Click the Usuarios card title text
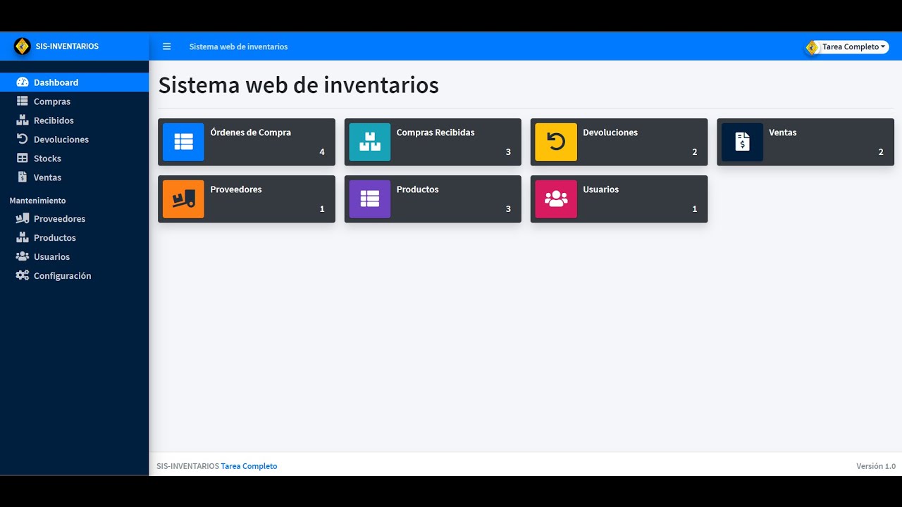The height and width of the screenshot is (507, 902). (x=600, y=189)
